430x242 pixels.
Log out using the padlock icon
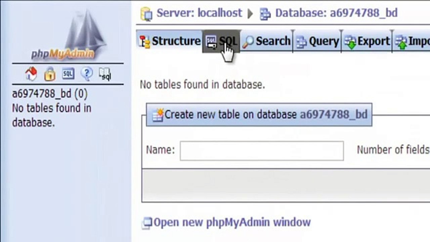point(50,74)
